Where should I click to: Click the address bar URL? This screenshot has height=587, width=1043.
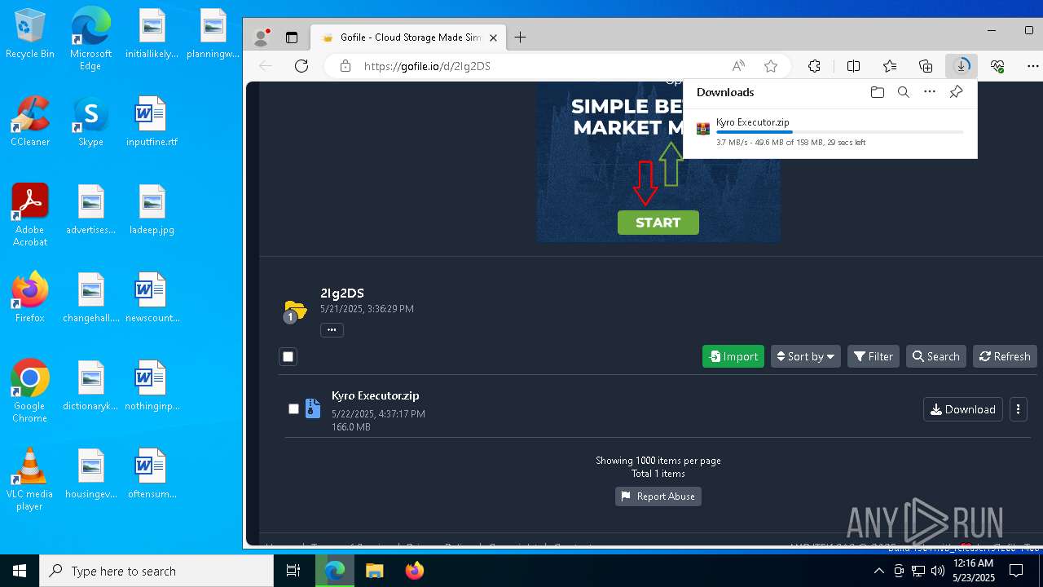coord(427,66)
